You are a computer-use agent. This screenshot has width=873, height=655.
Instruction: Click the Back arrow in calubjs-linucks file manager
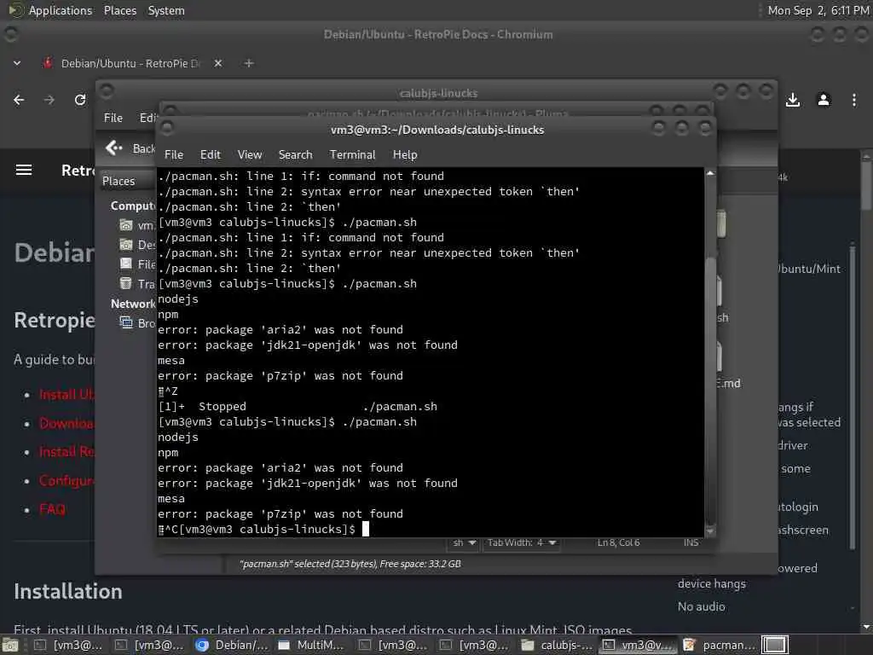click(114, 148)
